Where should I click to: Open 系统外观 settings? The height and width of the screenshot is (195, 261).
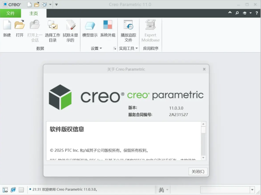coord(108,28)
